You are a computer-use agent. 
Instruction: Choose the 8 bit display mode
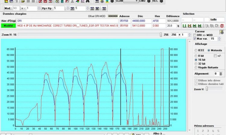coord(196,56)
